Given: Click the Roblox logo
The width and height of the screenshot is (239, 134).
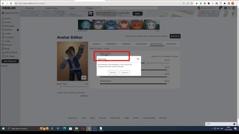Looking at the screenshot, I should (9, 8).
